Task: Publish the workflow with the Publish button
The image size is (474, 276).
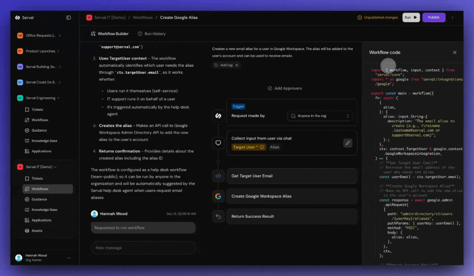Action: point(434,17)
